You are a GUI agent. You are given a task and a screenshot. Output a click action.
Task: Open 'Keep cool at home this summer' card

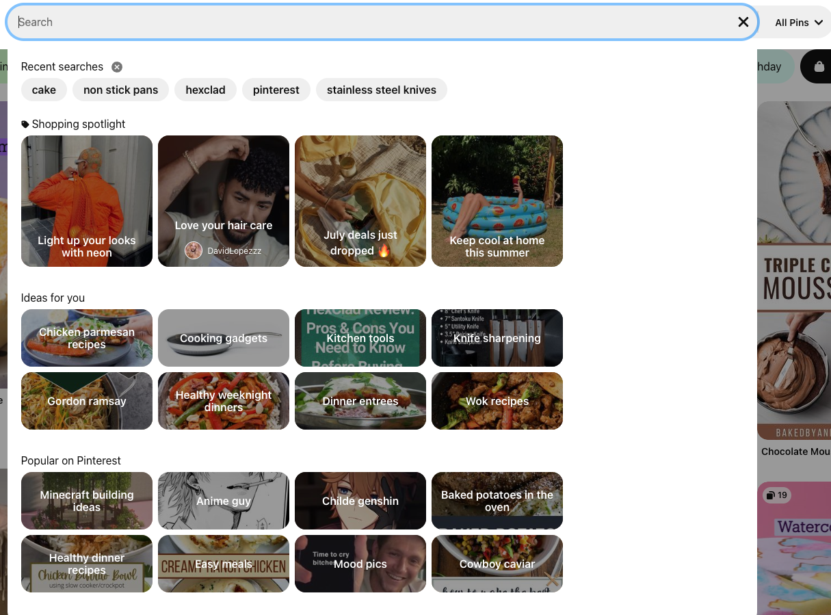tap(497, 201)
